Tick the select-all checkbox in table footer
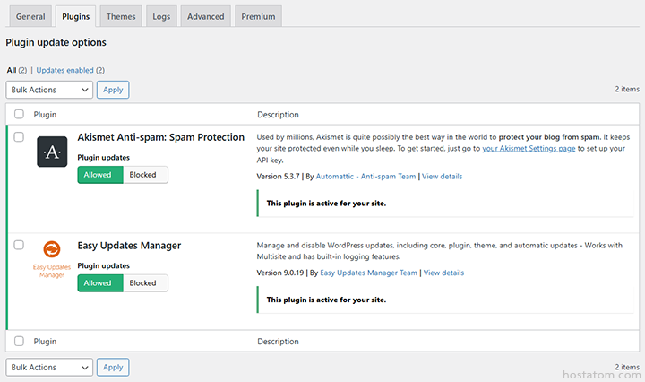Viewport: 645px width, 382px height. [20, 342]
